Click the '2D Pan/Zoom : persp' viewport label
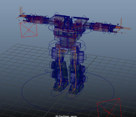The width and height of the screenshot is (136, 117). tap(66, 116)
